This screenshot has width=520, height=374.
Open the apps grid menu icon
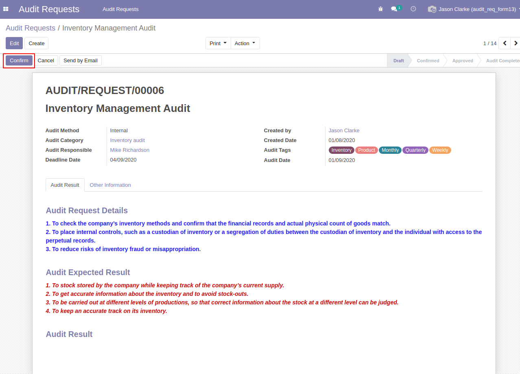point(6,9)
